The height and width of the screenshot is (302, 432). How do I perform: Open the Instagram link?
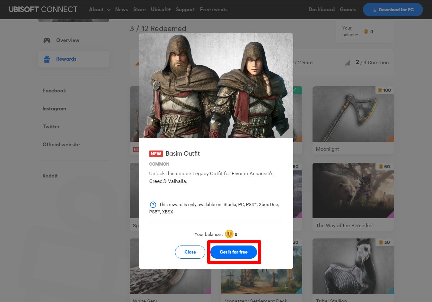point(54,109)
